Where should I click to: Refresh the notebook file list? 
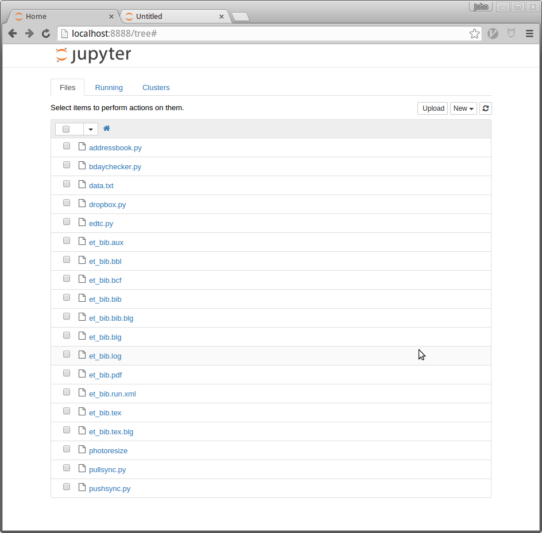(485, 108)
